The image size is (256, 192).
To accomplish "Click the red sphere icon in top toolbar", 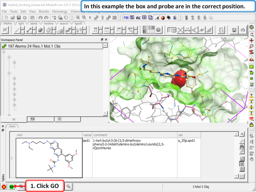I will [x=163, y=18].
